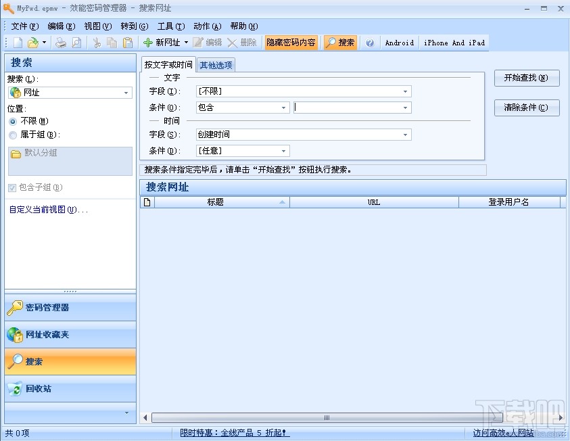Open the 视图 menu
570x441 pixels.
point(98,26)
